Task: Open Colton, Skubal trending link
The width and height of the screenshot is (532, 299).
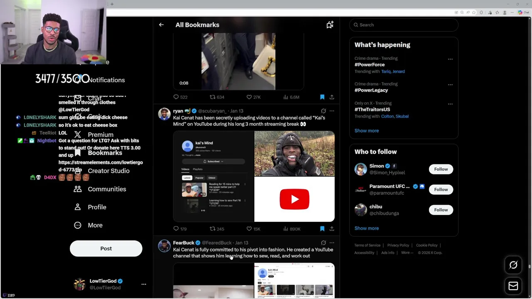Action: 395,116
